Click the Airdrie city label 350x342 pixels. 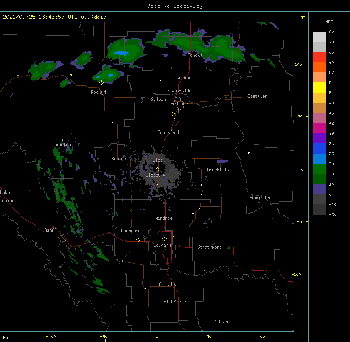click(x=164, y=218)
